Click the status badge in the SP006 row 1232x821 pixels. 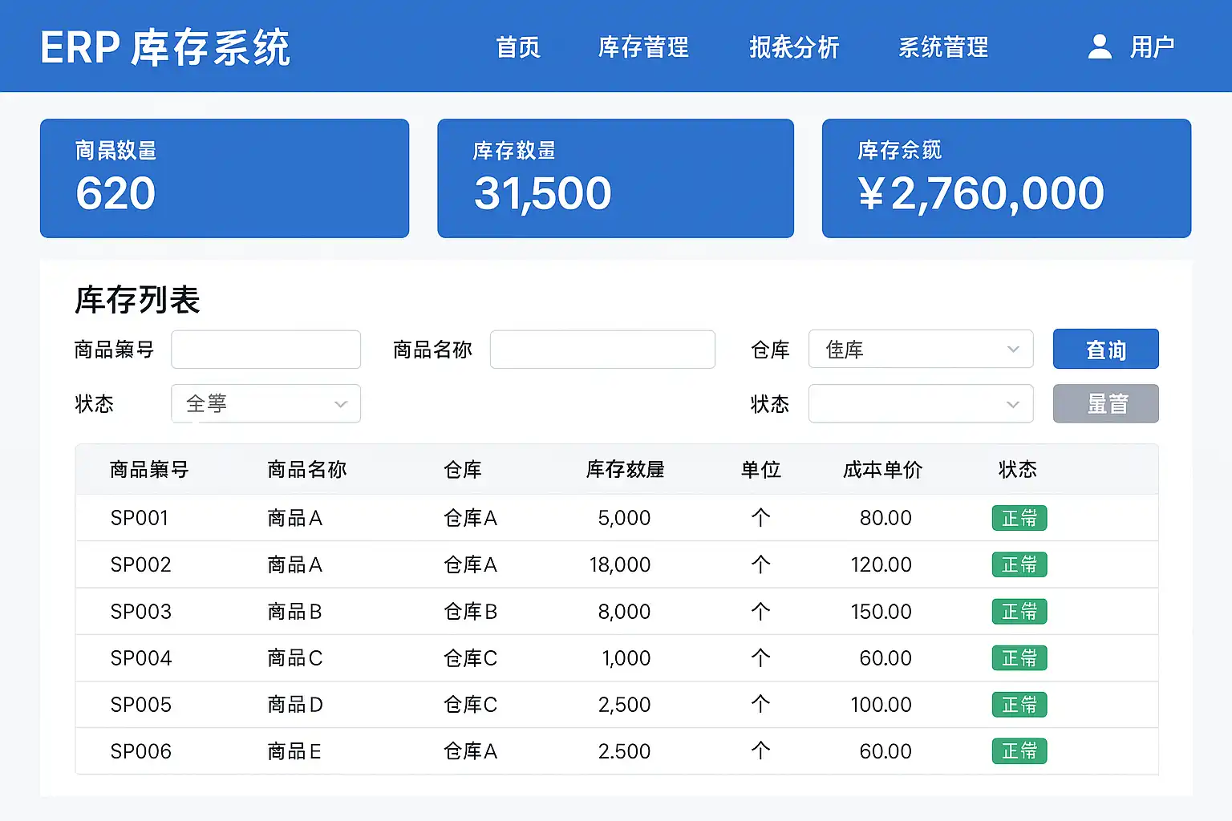[1019, 751]
